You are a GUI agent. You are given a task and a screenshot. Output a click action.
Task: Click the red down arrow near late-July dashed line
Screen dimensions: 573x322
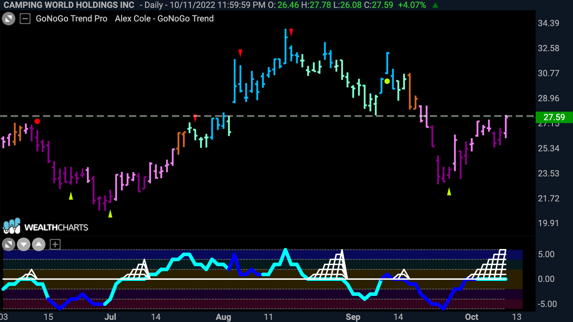(x=195, y=118)
